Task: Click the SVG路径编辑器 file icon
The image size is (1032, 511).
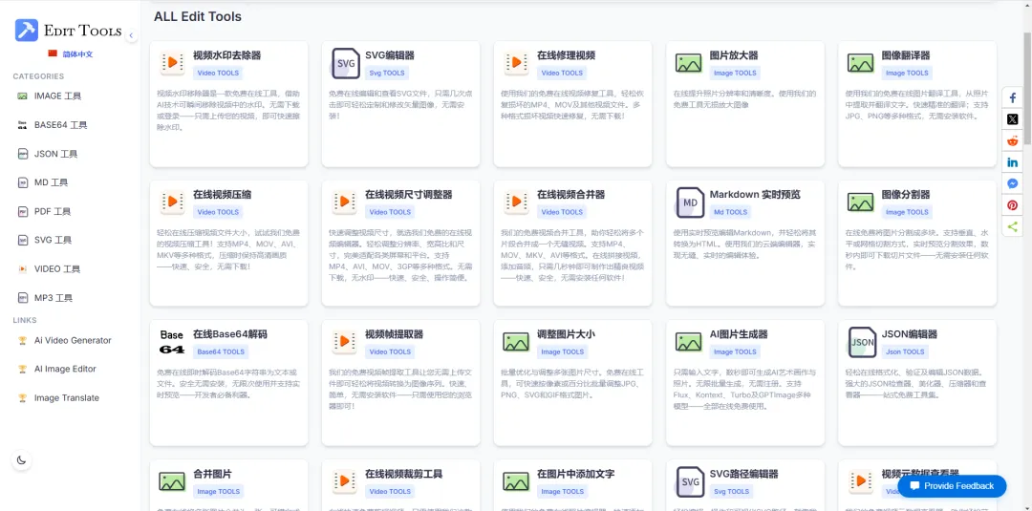Action: point(690,480)
